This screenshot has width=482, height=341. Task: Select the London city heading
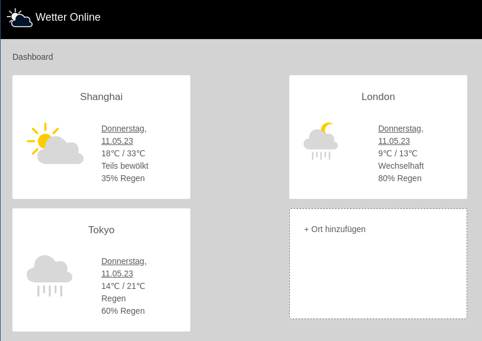pos(378,96)
